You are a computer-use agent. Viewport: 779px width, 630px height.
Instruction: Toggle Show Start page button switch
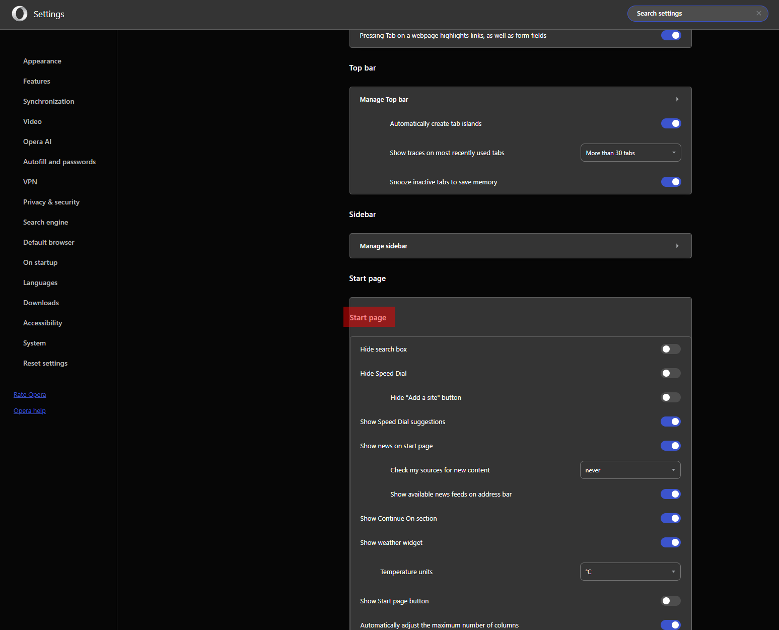670,601
